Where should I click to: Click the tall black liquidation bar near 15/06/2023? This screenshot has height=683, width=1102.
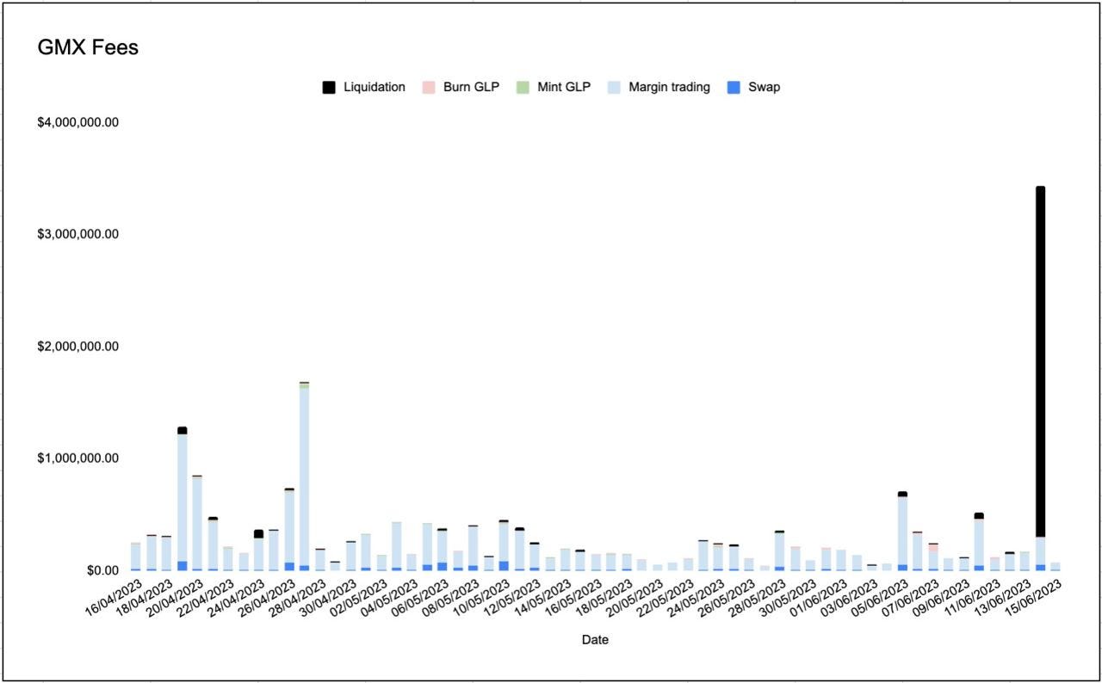(1040, 361)
